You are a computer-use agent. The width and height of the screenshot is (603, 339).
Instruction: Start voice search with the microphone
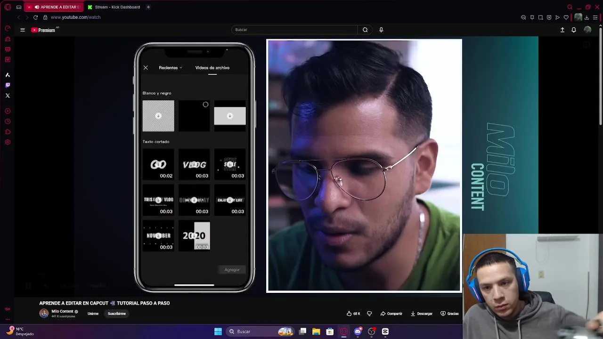pos(381,30)
